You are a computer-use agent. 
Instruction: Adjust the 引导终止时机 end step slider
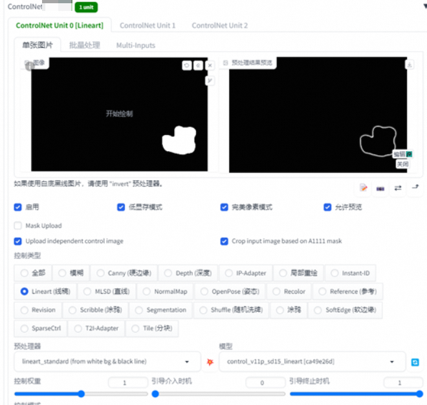[356, 393]
